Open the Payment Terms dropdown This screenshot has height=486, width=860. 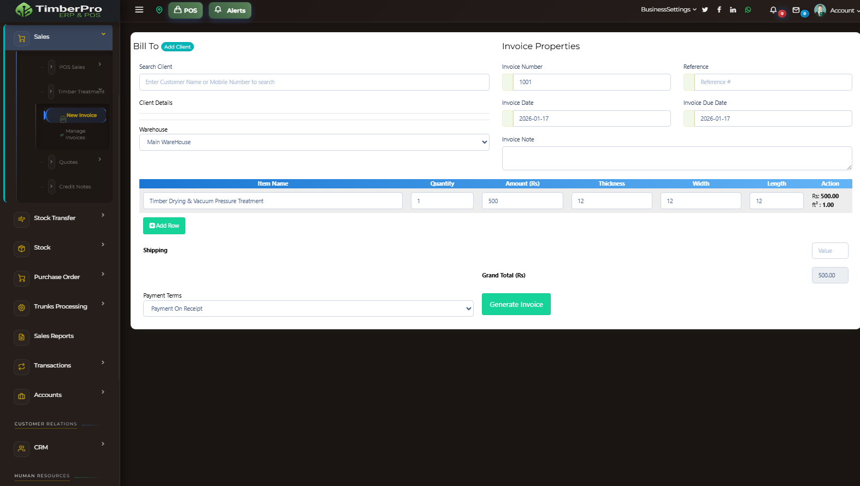coord(308,309)
